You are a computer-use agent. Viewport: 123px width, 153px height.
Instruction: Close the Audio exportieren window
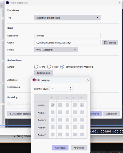click(x=119, y=3)
